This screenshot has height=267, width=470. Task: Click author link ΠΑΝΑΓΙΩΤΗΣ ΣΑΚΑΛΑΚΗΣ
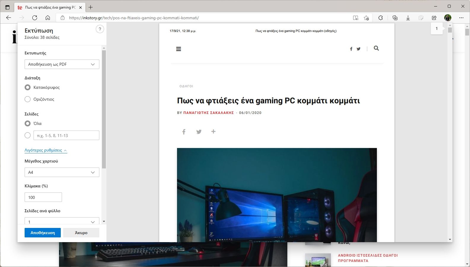point(209,113)
